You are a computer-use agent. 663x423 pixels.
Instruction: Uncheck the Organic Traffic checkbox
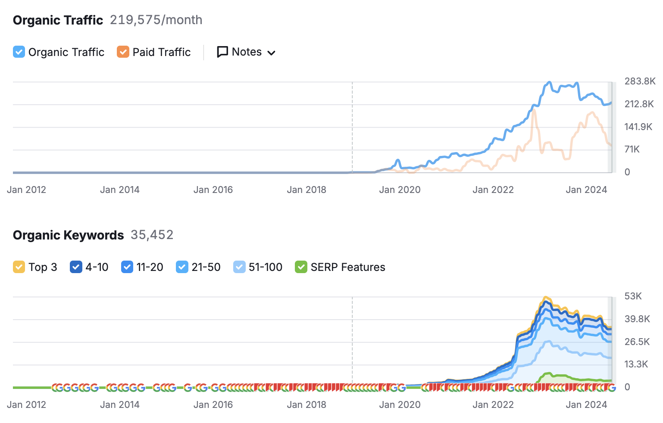(x=19, y=52)
